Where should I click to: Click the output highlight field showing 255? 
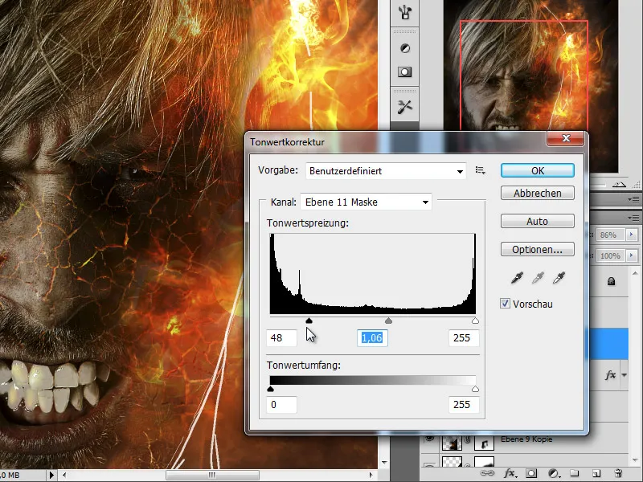tap(464, 405)
